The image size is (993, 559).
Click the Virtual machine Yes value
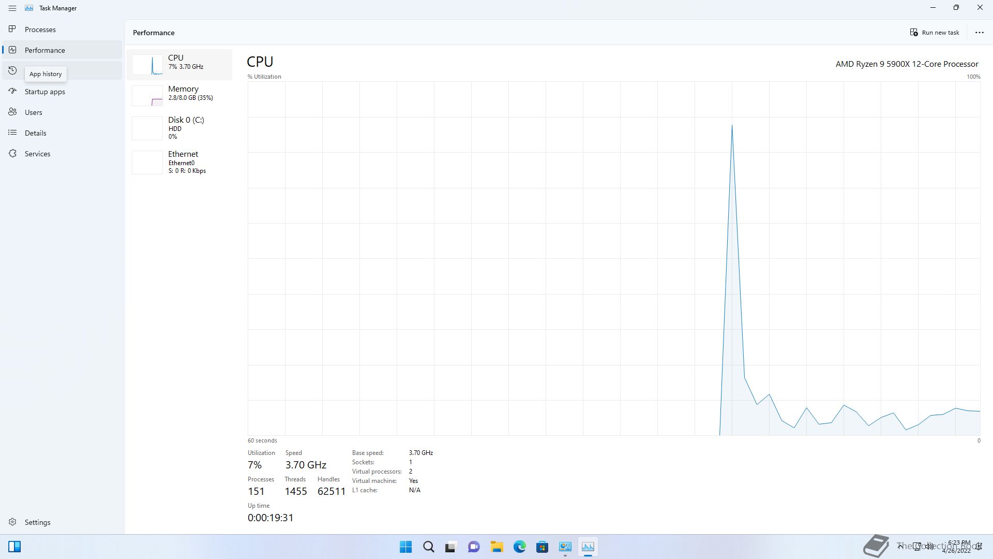coord(413,481)
